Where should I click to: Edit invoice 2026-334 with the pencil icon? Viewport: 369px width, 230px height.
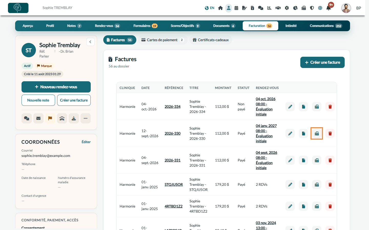[290, 107]
